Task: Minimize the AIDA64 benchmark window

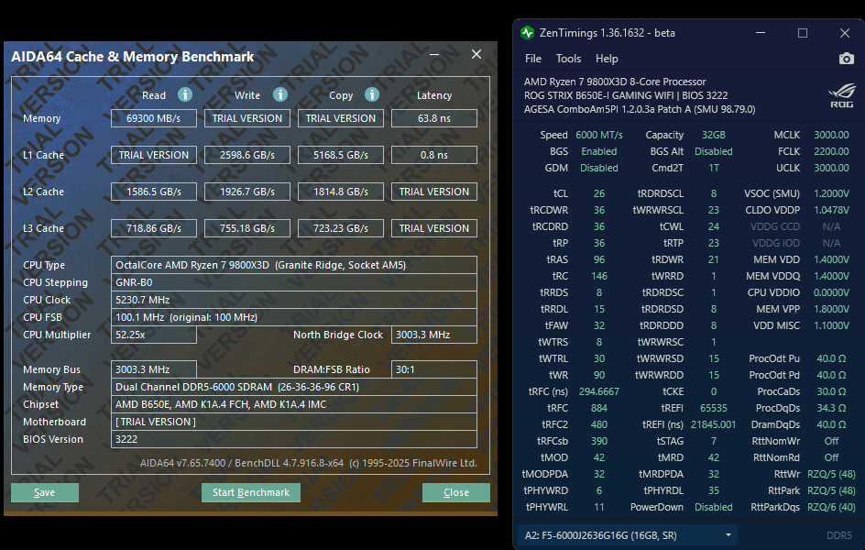Action: point(434,55)
